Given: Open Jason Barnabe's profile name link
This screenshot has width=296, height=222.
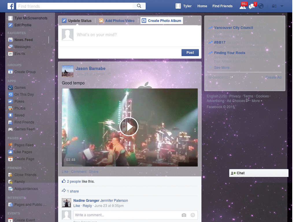Looking at the screenshot, I should [90, 69].
